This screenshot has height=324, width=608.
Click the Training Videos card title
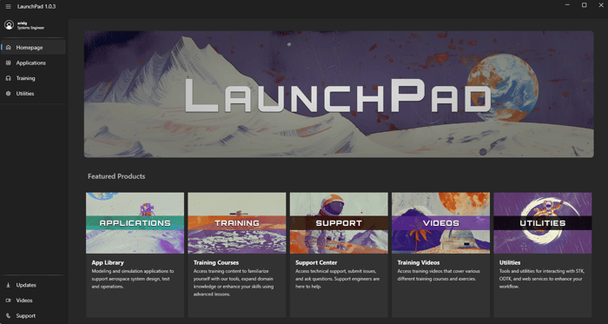[419, 262]
